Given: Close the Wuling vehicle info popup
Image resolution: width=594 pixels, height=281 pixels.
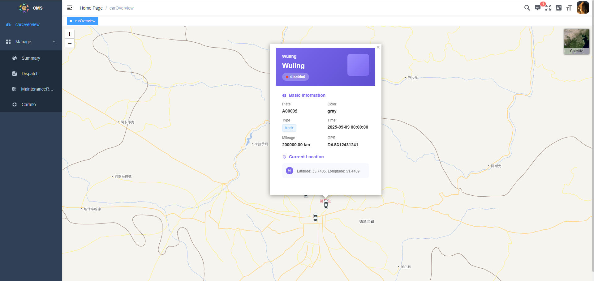Looking at the screenshot, I should click(x=378, y=47).
